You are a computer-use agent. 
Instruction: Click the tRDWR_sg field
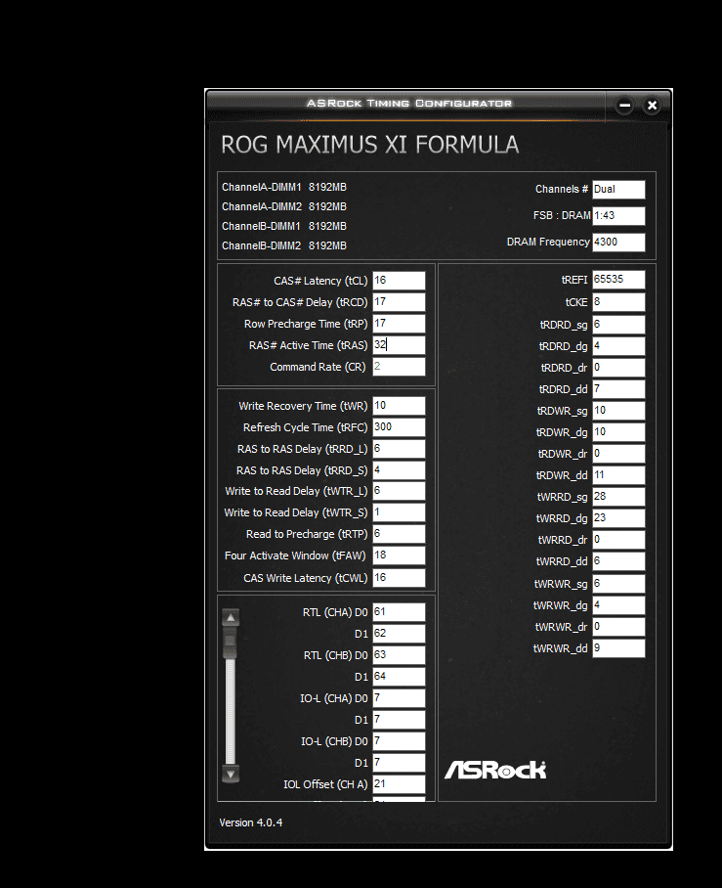618,411
